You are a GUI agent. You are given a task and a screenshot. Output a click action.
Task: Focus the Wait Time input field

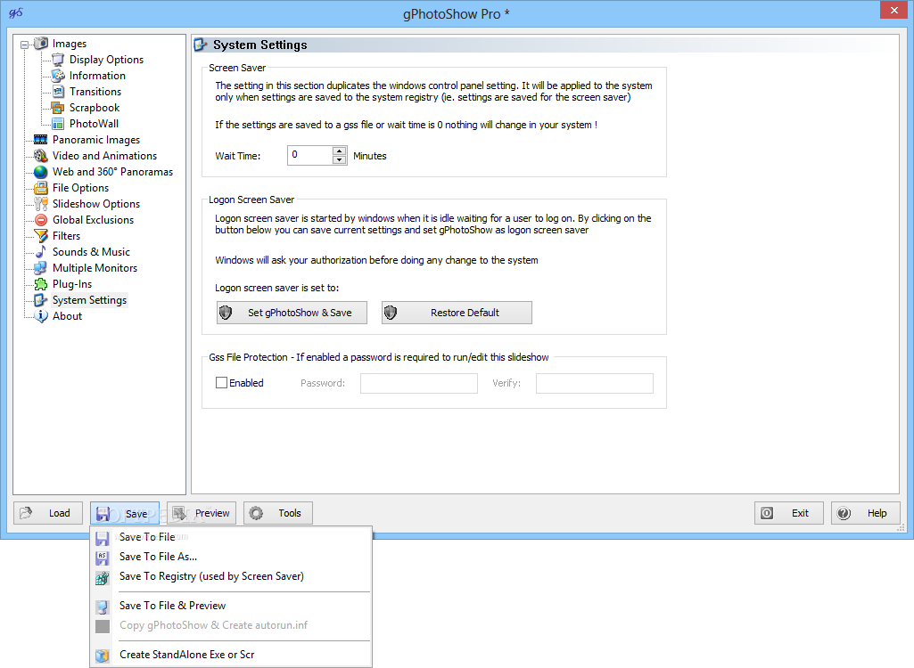point(310,155)
